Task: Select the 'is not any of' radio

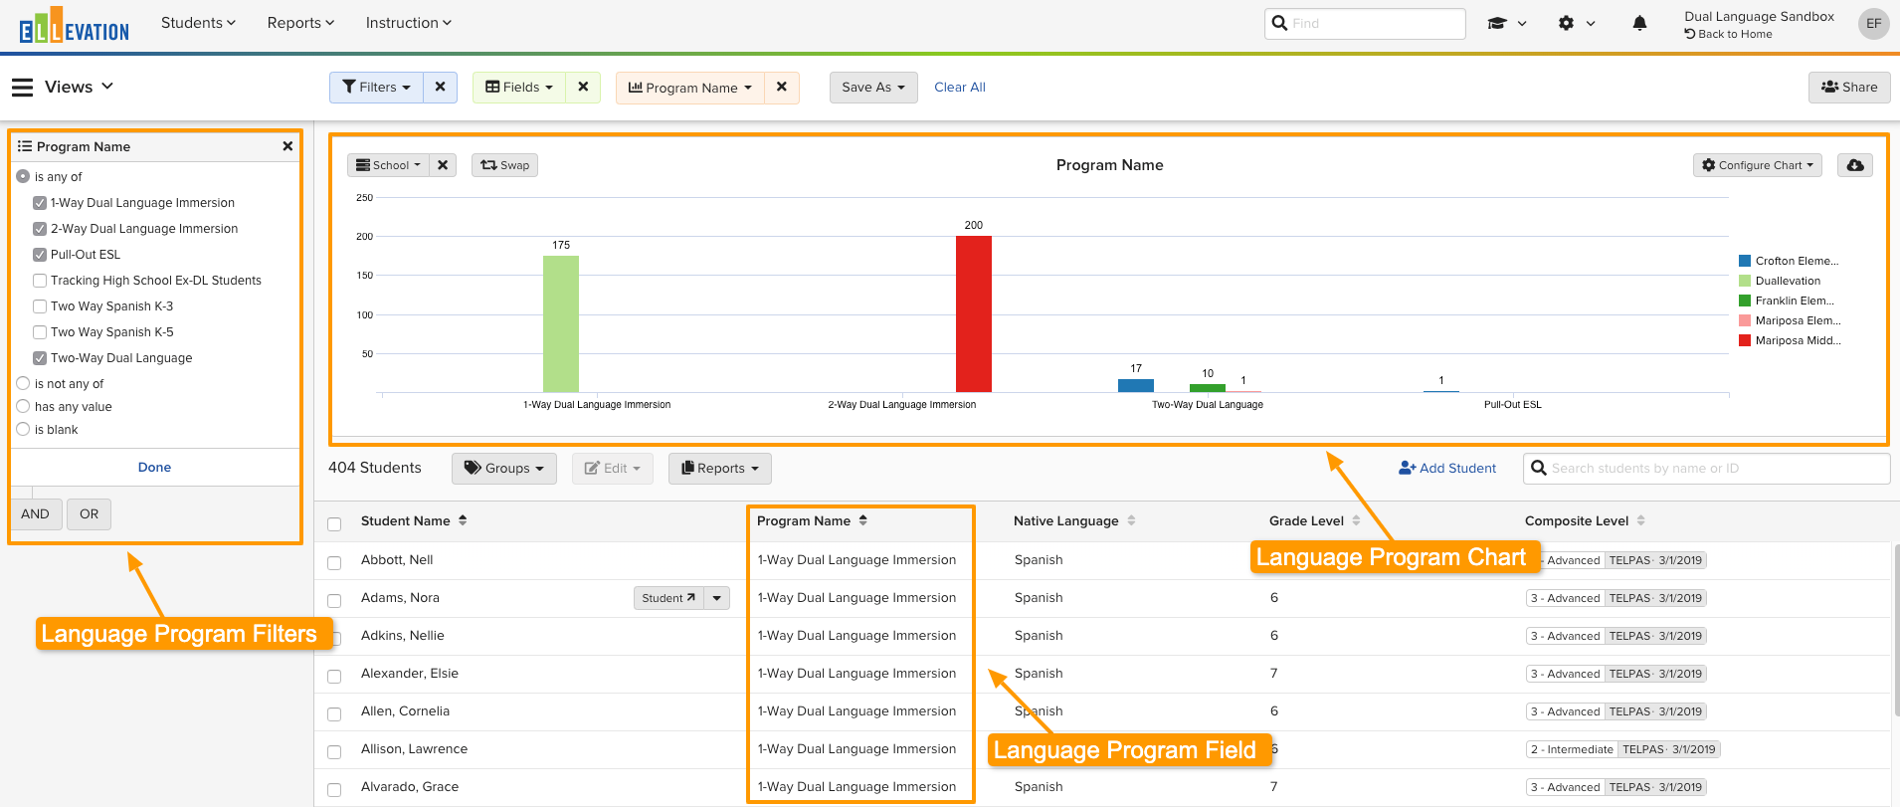Action: coord(23,383)
